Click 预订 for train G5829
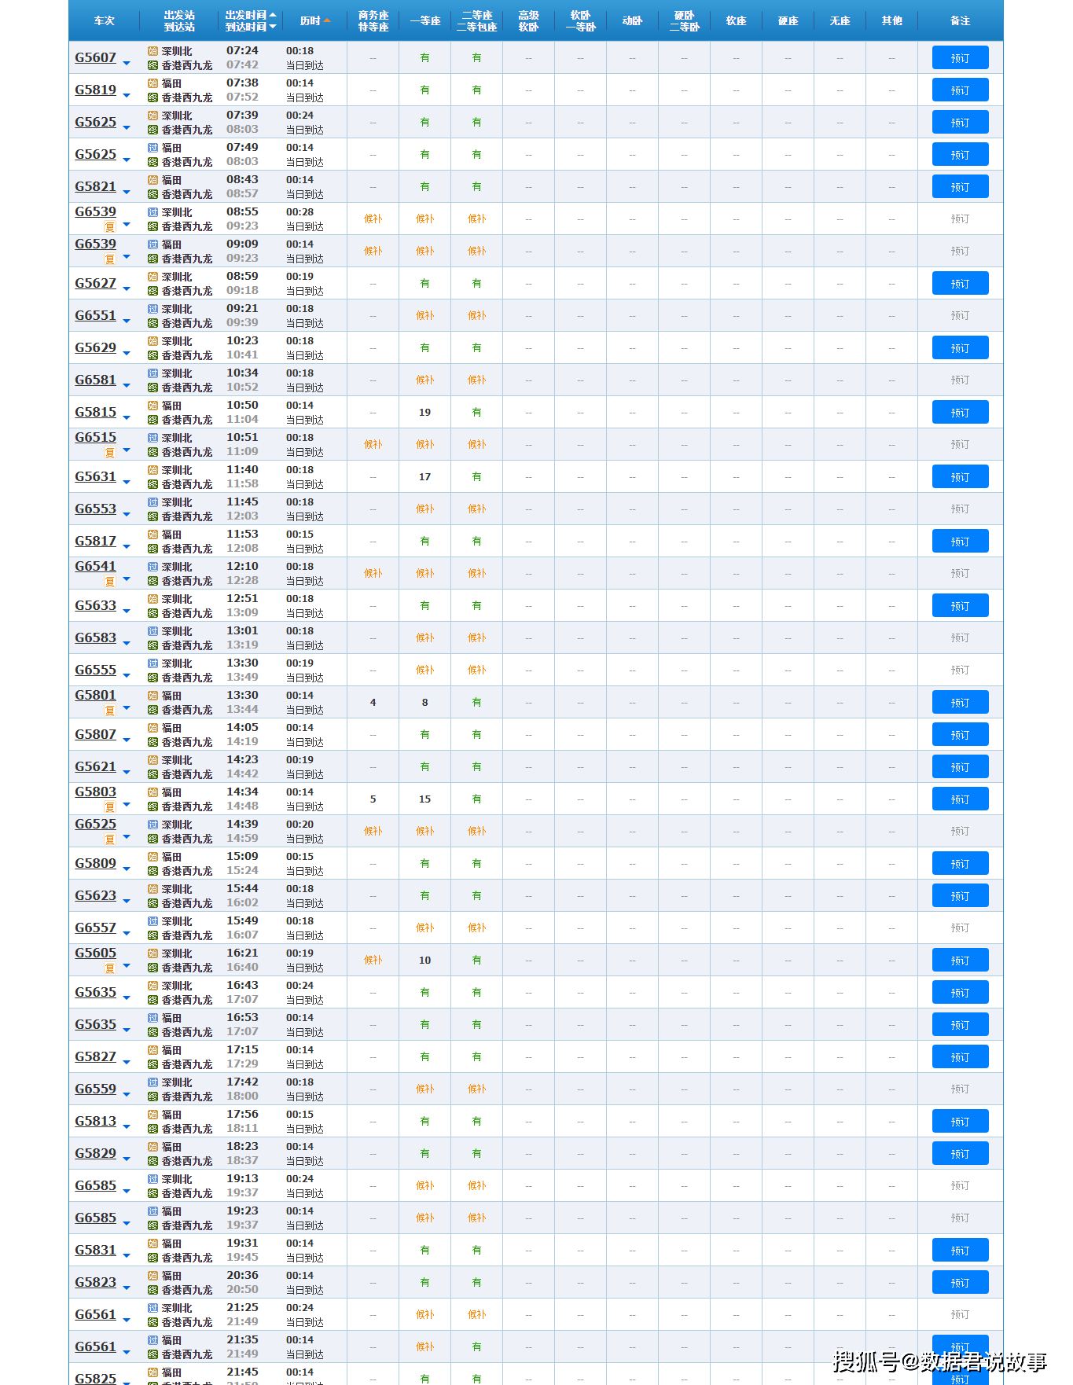This screenshot has height=1385, width=1073. [960, 1154]
